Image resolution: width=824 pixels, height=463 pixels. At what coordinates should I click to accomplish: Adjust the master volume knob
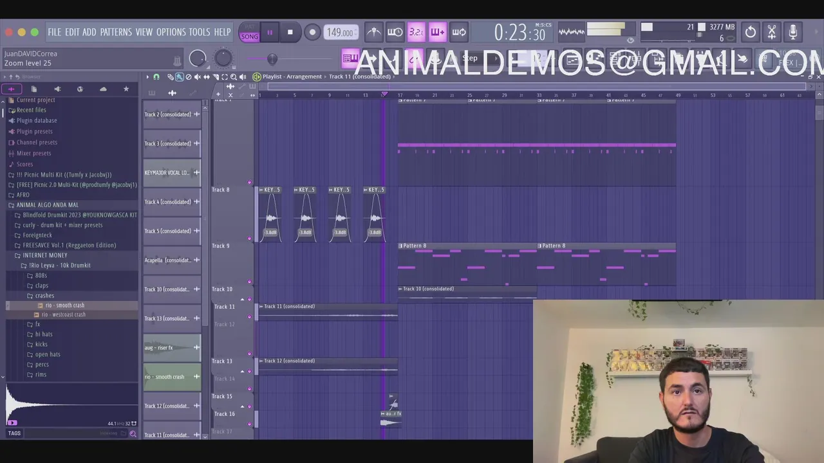point(198,59)
